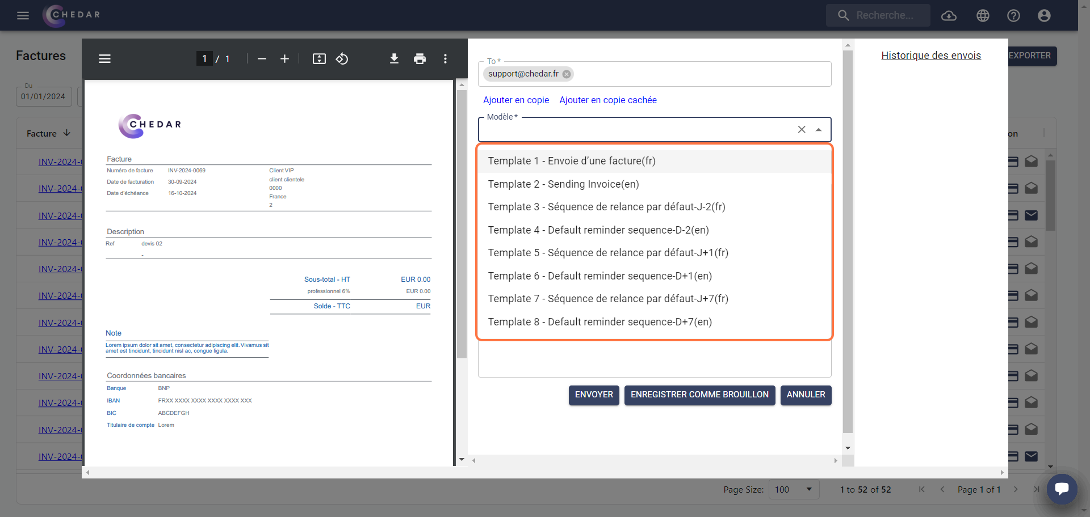Image resolution: width=1090 pixels, height=517 pixels.
Task: Open the help question mark icon
Action: 1013,16
